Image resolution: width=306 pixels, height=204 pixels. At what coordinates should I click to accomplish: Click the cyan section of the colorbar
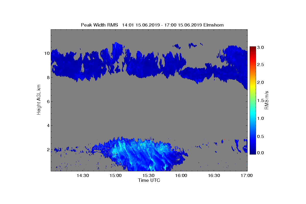point(253,115)
